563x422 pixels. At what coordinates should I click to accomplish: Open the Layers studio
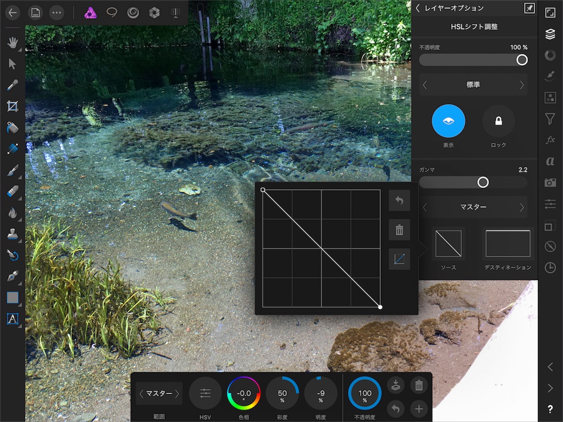(550, 34)
